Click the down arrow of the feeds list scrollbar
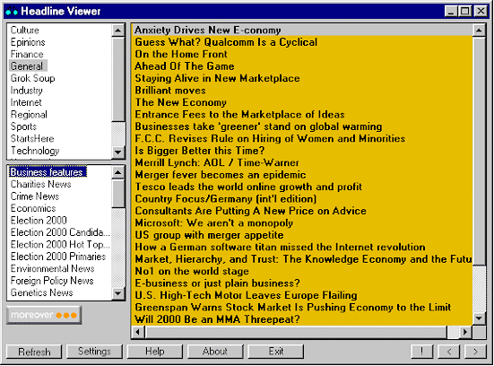 [x=117, y=293]
